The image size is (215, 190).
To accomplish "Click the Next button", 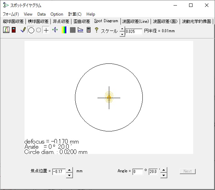I will click(187, 171).
